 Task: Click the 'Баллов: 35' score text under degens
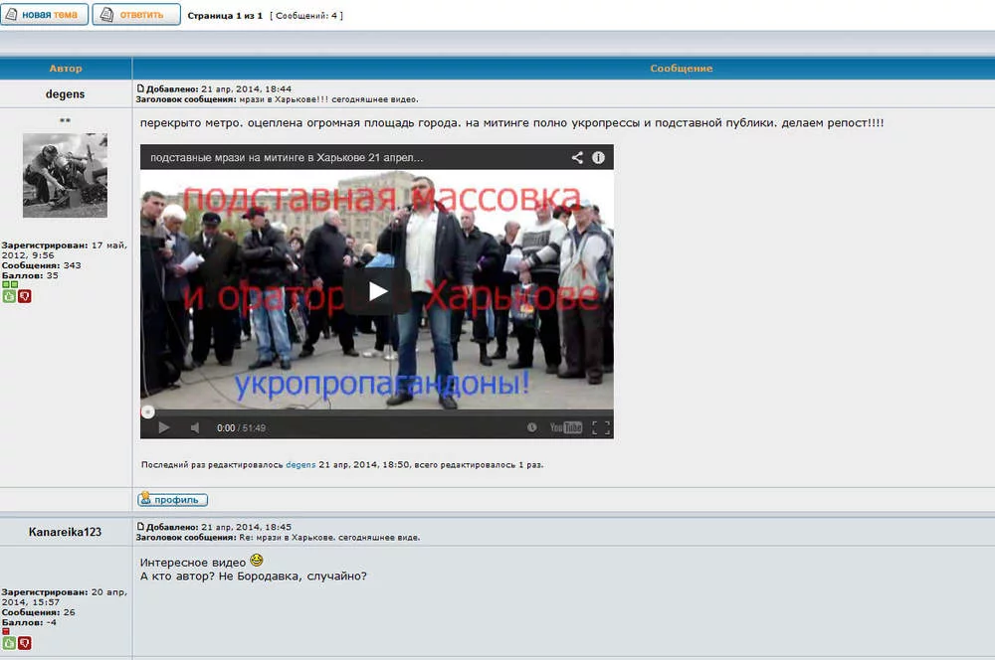(x=30, y=275)
